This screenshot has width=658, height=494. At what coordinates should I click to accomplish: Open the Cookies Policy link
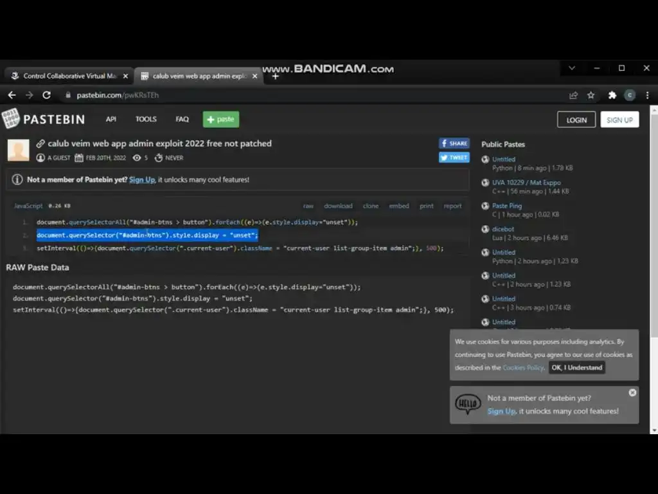click(523, 367)
